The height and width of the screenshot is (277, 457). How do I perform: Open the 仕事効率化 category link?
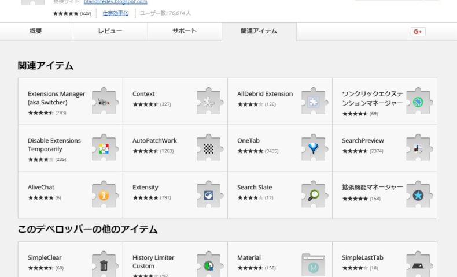tap(116, 13)
